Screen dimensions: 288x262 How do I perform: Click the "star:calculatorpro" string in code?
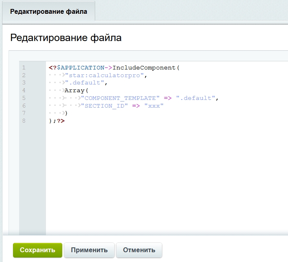coord(105,75)
